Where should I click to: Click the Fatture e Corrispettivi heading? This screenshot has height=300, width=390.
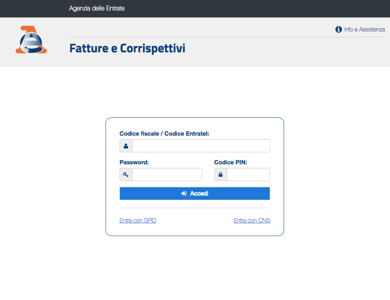coord(127,48)
